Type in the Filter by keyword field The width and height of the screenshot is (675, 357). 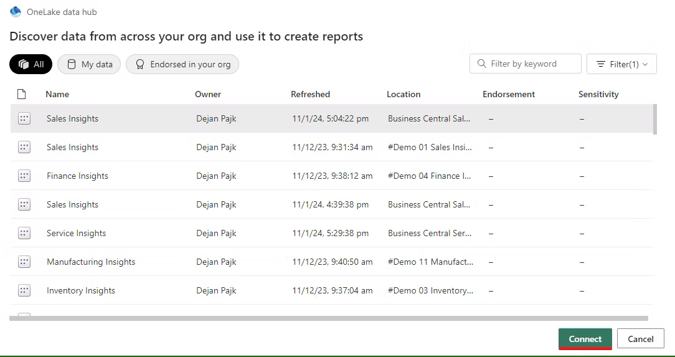pyautogui.click(x=532, y=64)
